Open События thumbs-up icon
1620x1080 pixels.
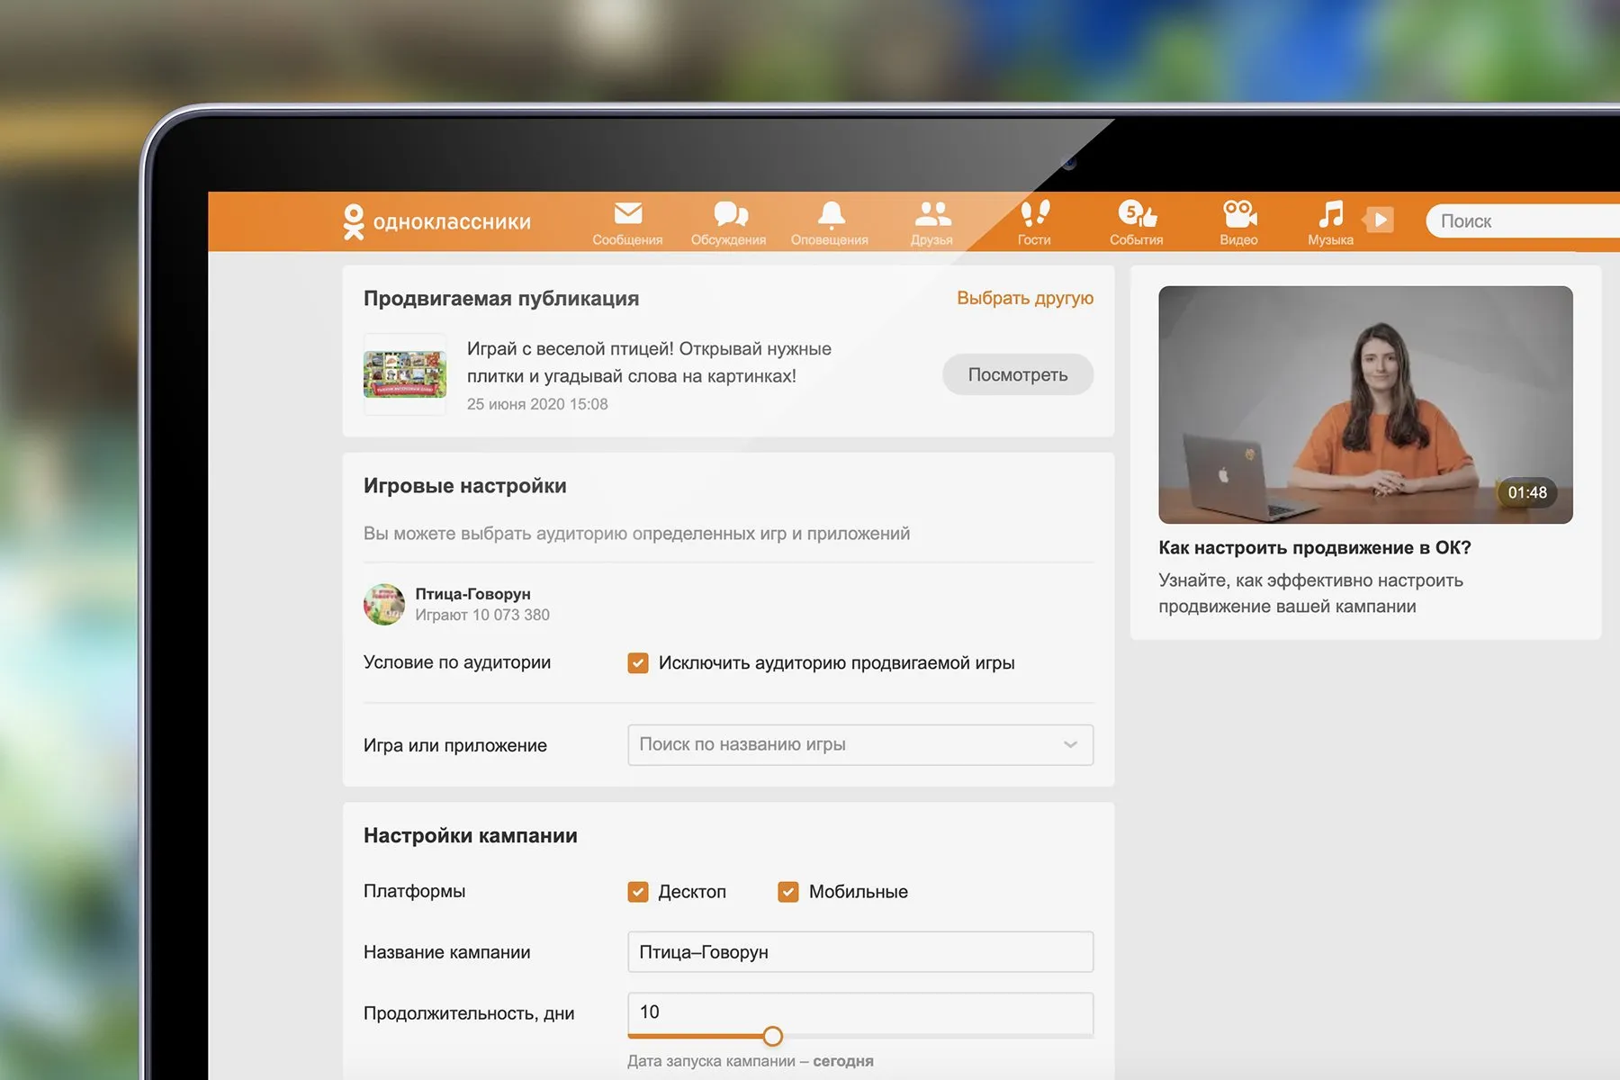click(x=1137, y=213)
